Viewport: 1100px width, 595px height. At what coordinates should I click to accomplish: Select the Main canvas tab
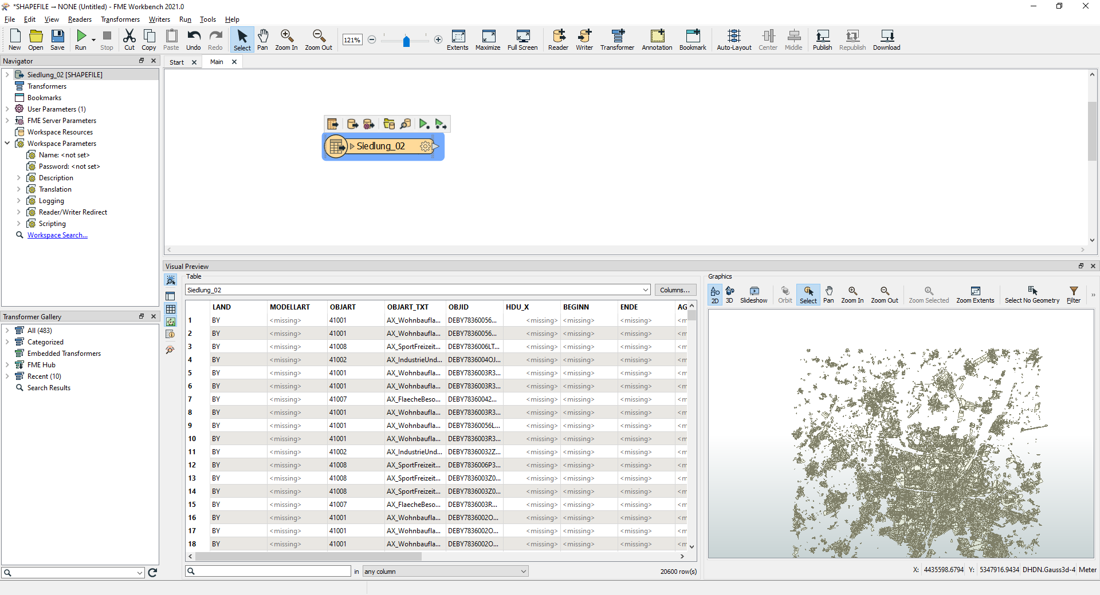(217, 62)
